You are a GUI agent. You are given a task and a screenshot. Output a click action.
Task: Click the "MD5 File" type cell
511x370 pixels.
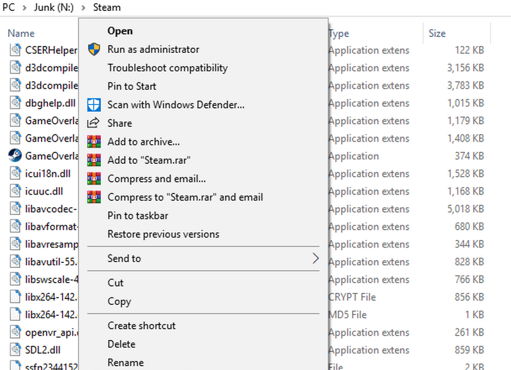pyautogui.click(x=347, y=314)
